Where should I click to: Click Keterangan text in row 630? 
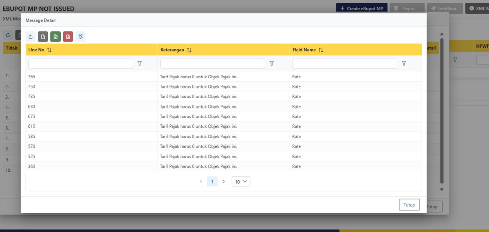[x=198, y=106]
